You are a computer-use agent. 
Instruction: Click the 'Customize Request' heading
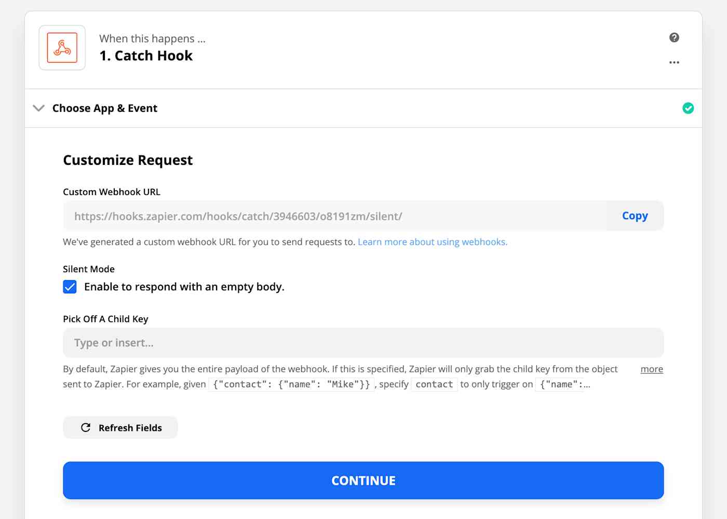pos(128,160)
